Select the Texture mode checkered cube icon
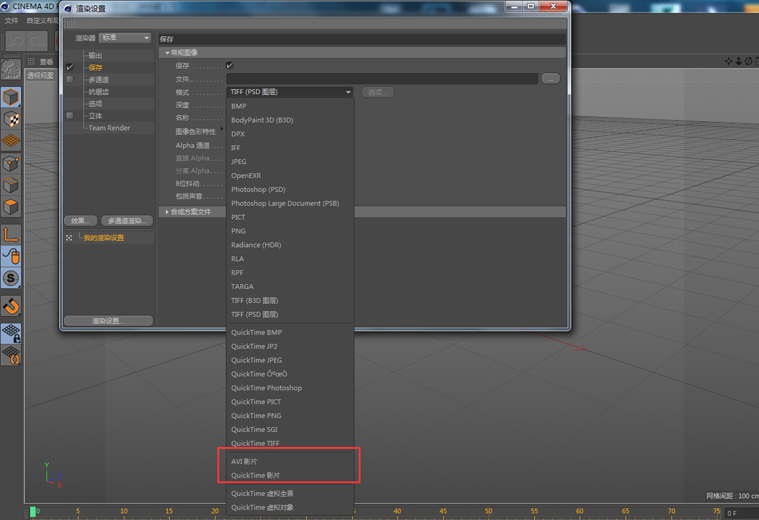759x520 pixels. click(11, 119)
